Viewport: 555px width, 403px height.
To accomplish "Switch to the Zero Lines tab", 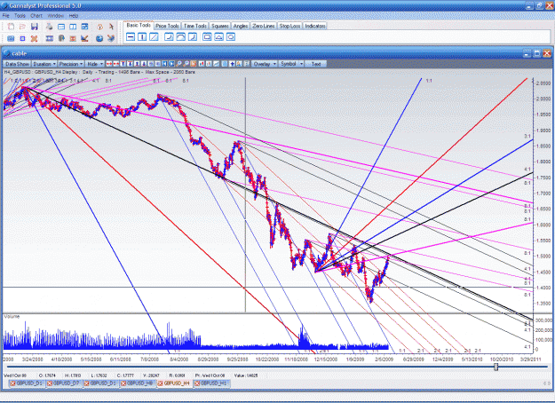I will tap(264, 26).
